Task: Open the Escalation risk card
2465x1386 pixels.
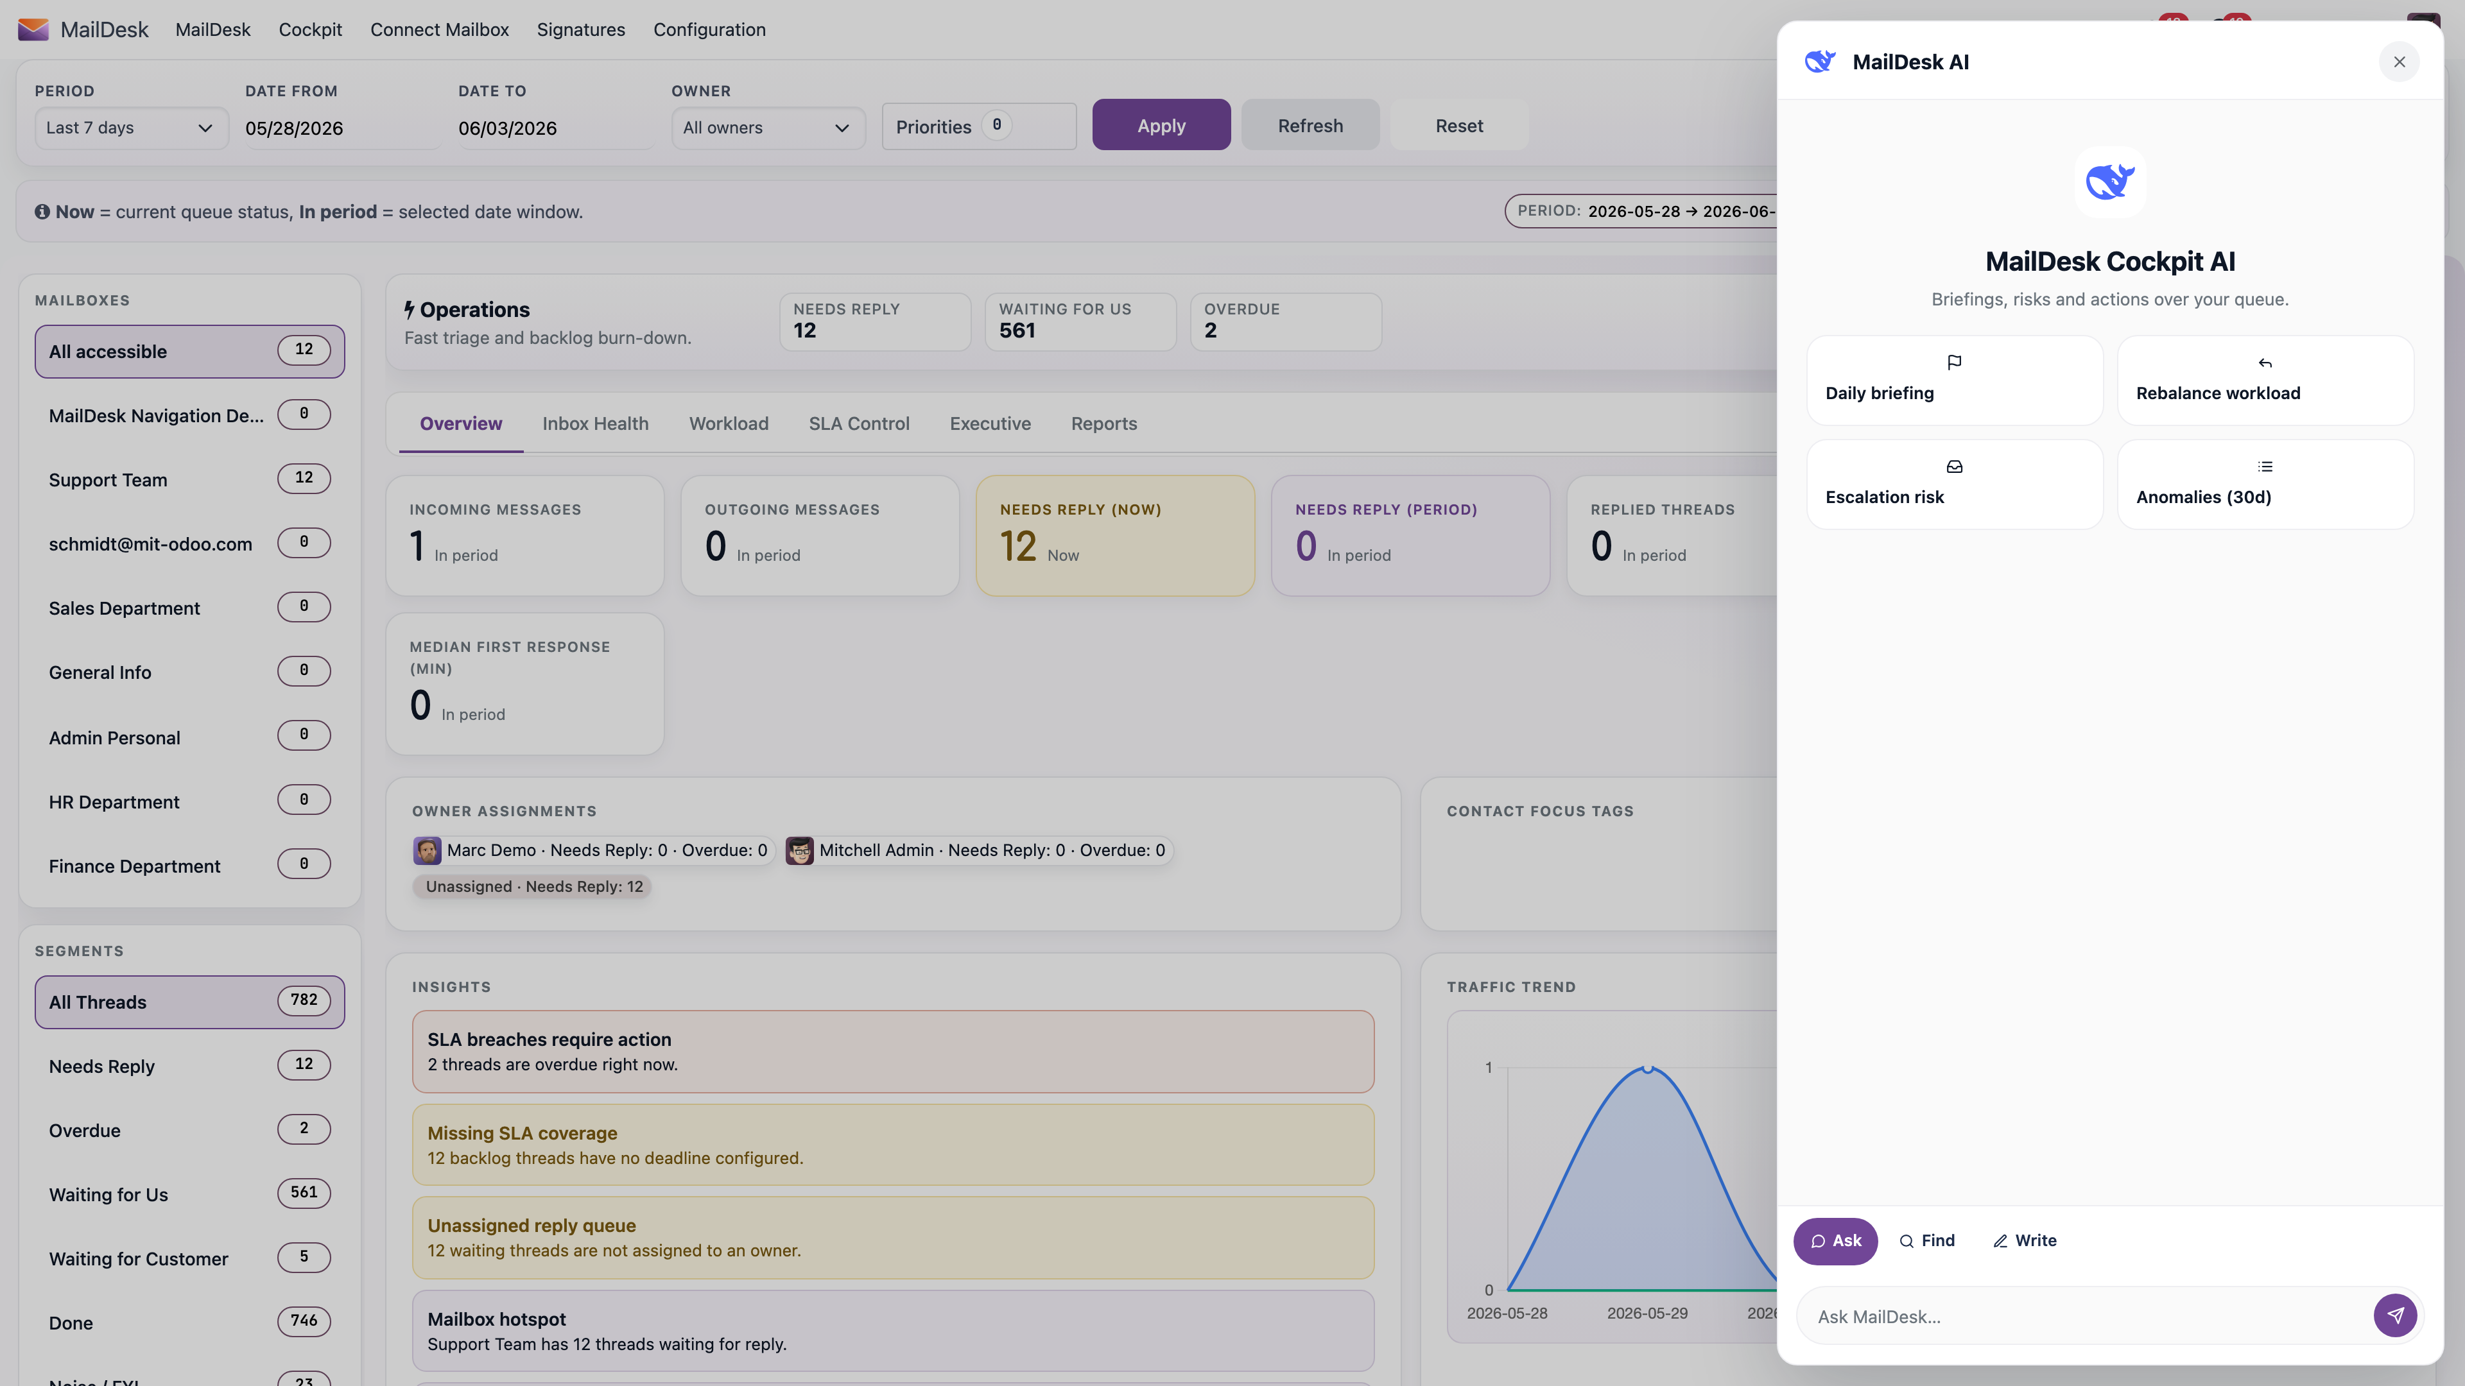Action: point(1954,484)
